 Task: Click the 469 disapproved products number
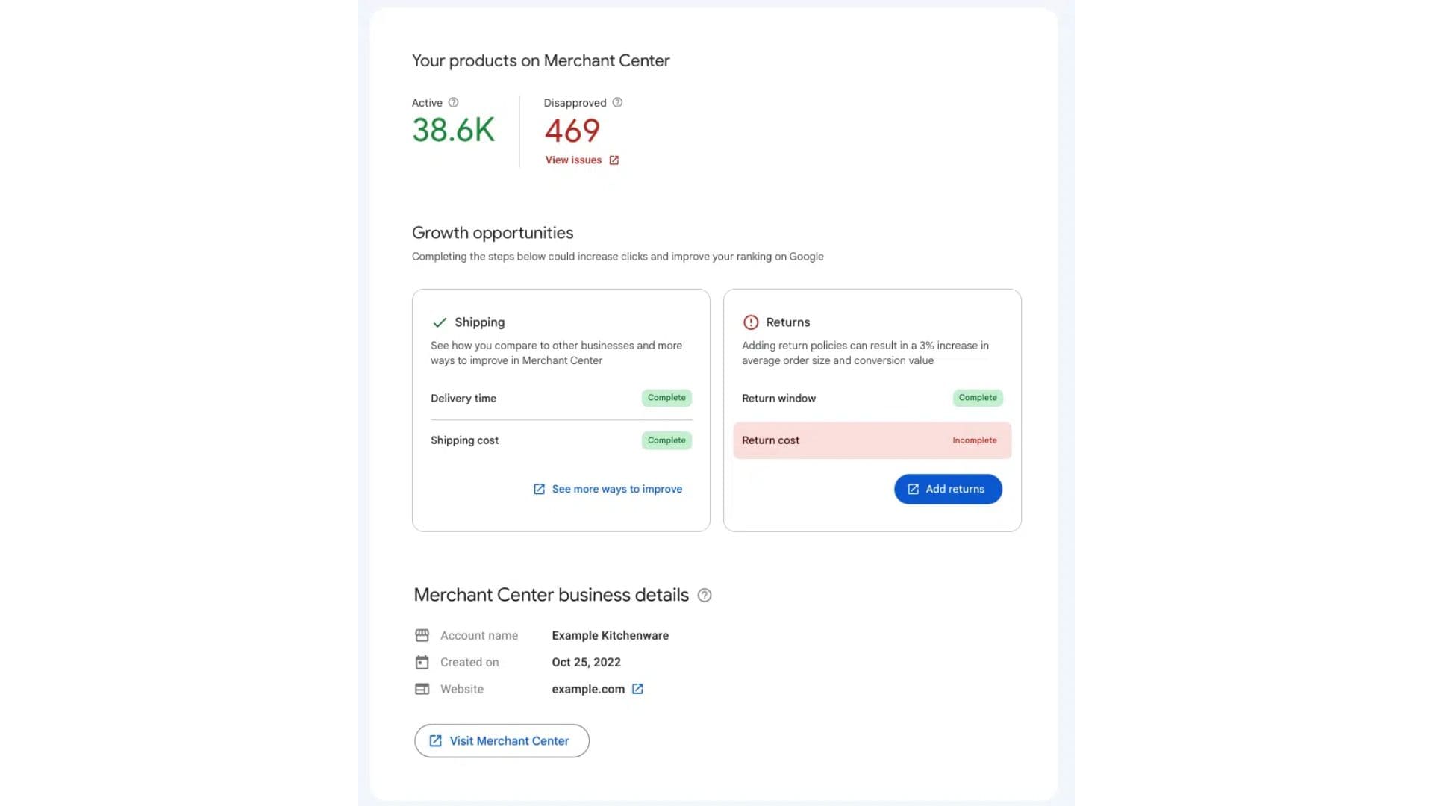tap(572, 131)
